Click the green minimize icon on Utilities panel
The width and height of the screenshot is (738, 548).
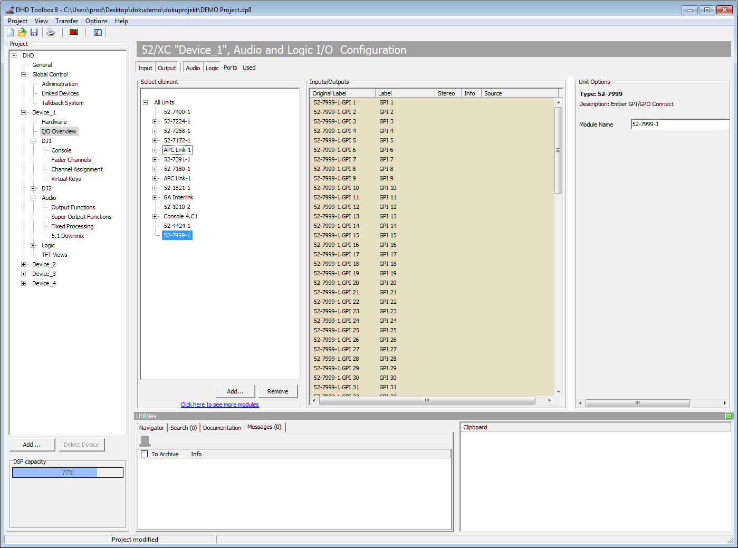[x=729, y=416]
